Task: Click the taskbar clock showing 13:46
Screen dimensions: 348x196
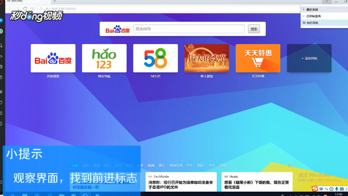Action: [x=339, y=194]
